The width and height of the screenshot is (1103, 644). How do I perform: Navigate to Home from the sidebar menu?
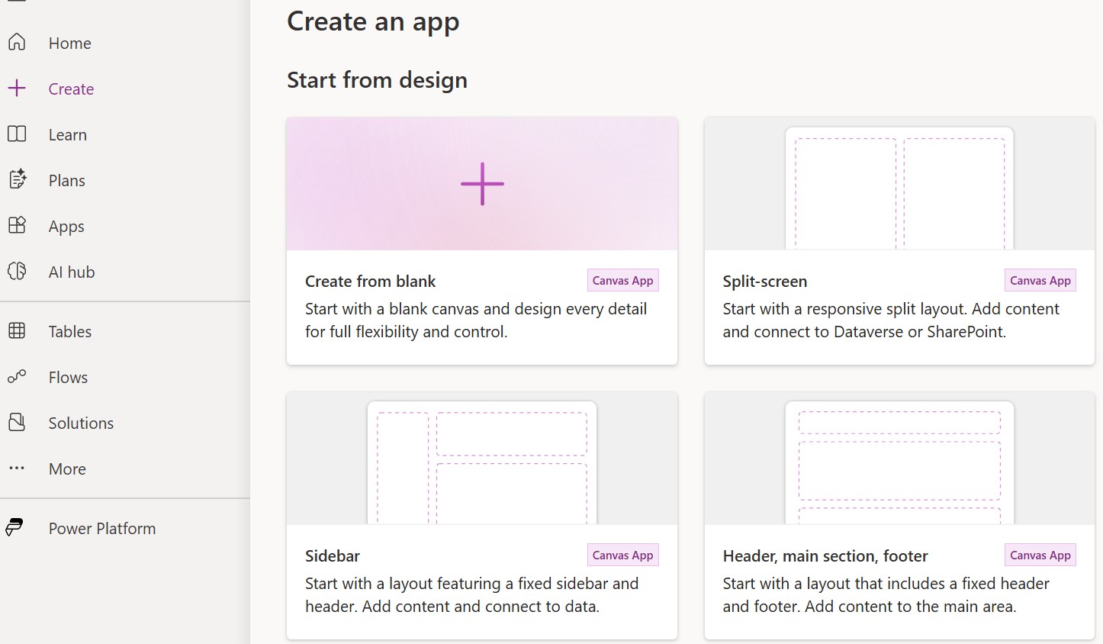click(69, 43)
